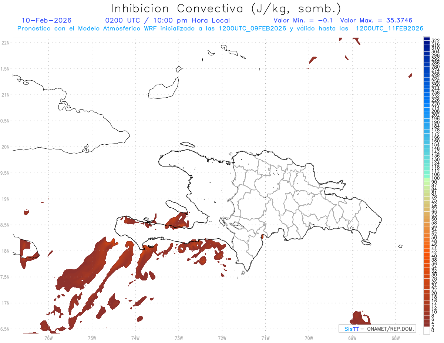
Task: Click the colorbar label "202"
Action: [435, 115]
